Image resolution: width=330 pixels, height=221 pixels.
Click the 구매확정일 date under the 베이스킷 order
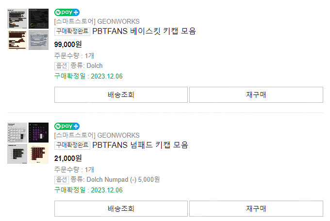click(88, 76)
